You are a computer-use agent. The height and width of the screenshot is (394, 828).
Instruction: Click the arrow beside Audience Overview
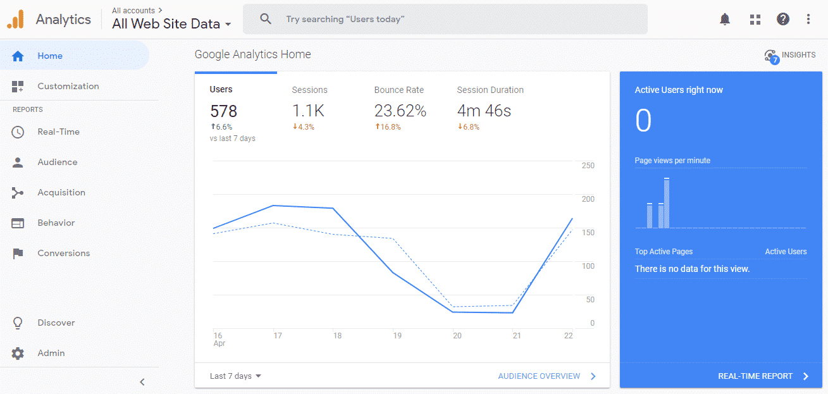[593, 376]
